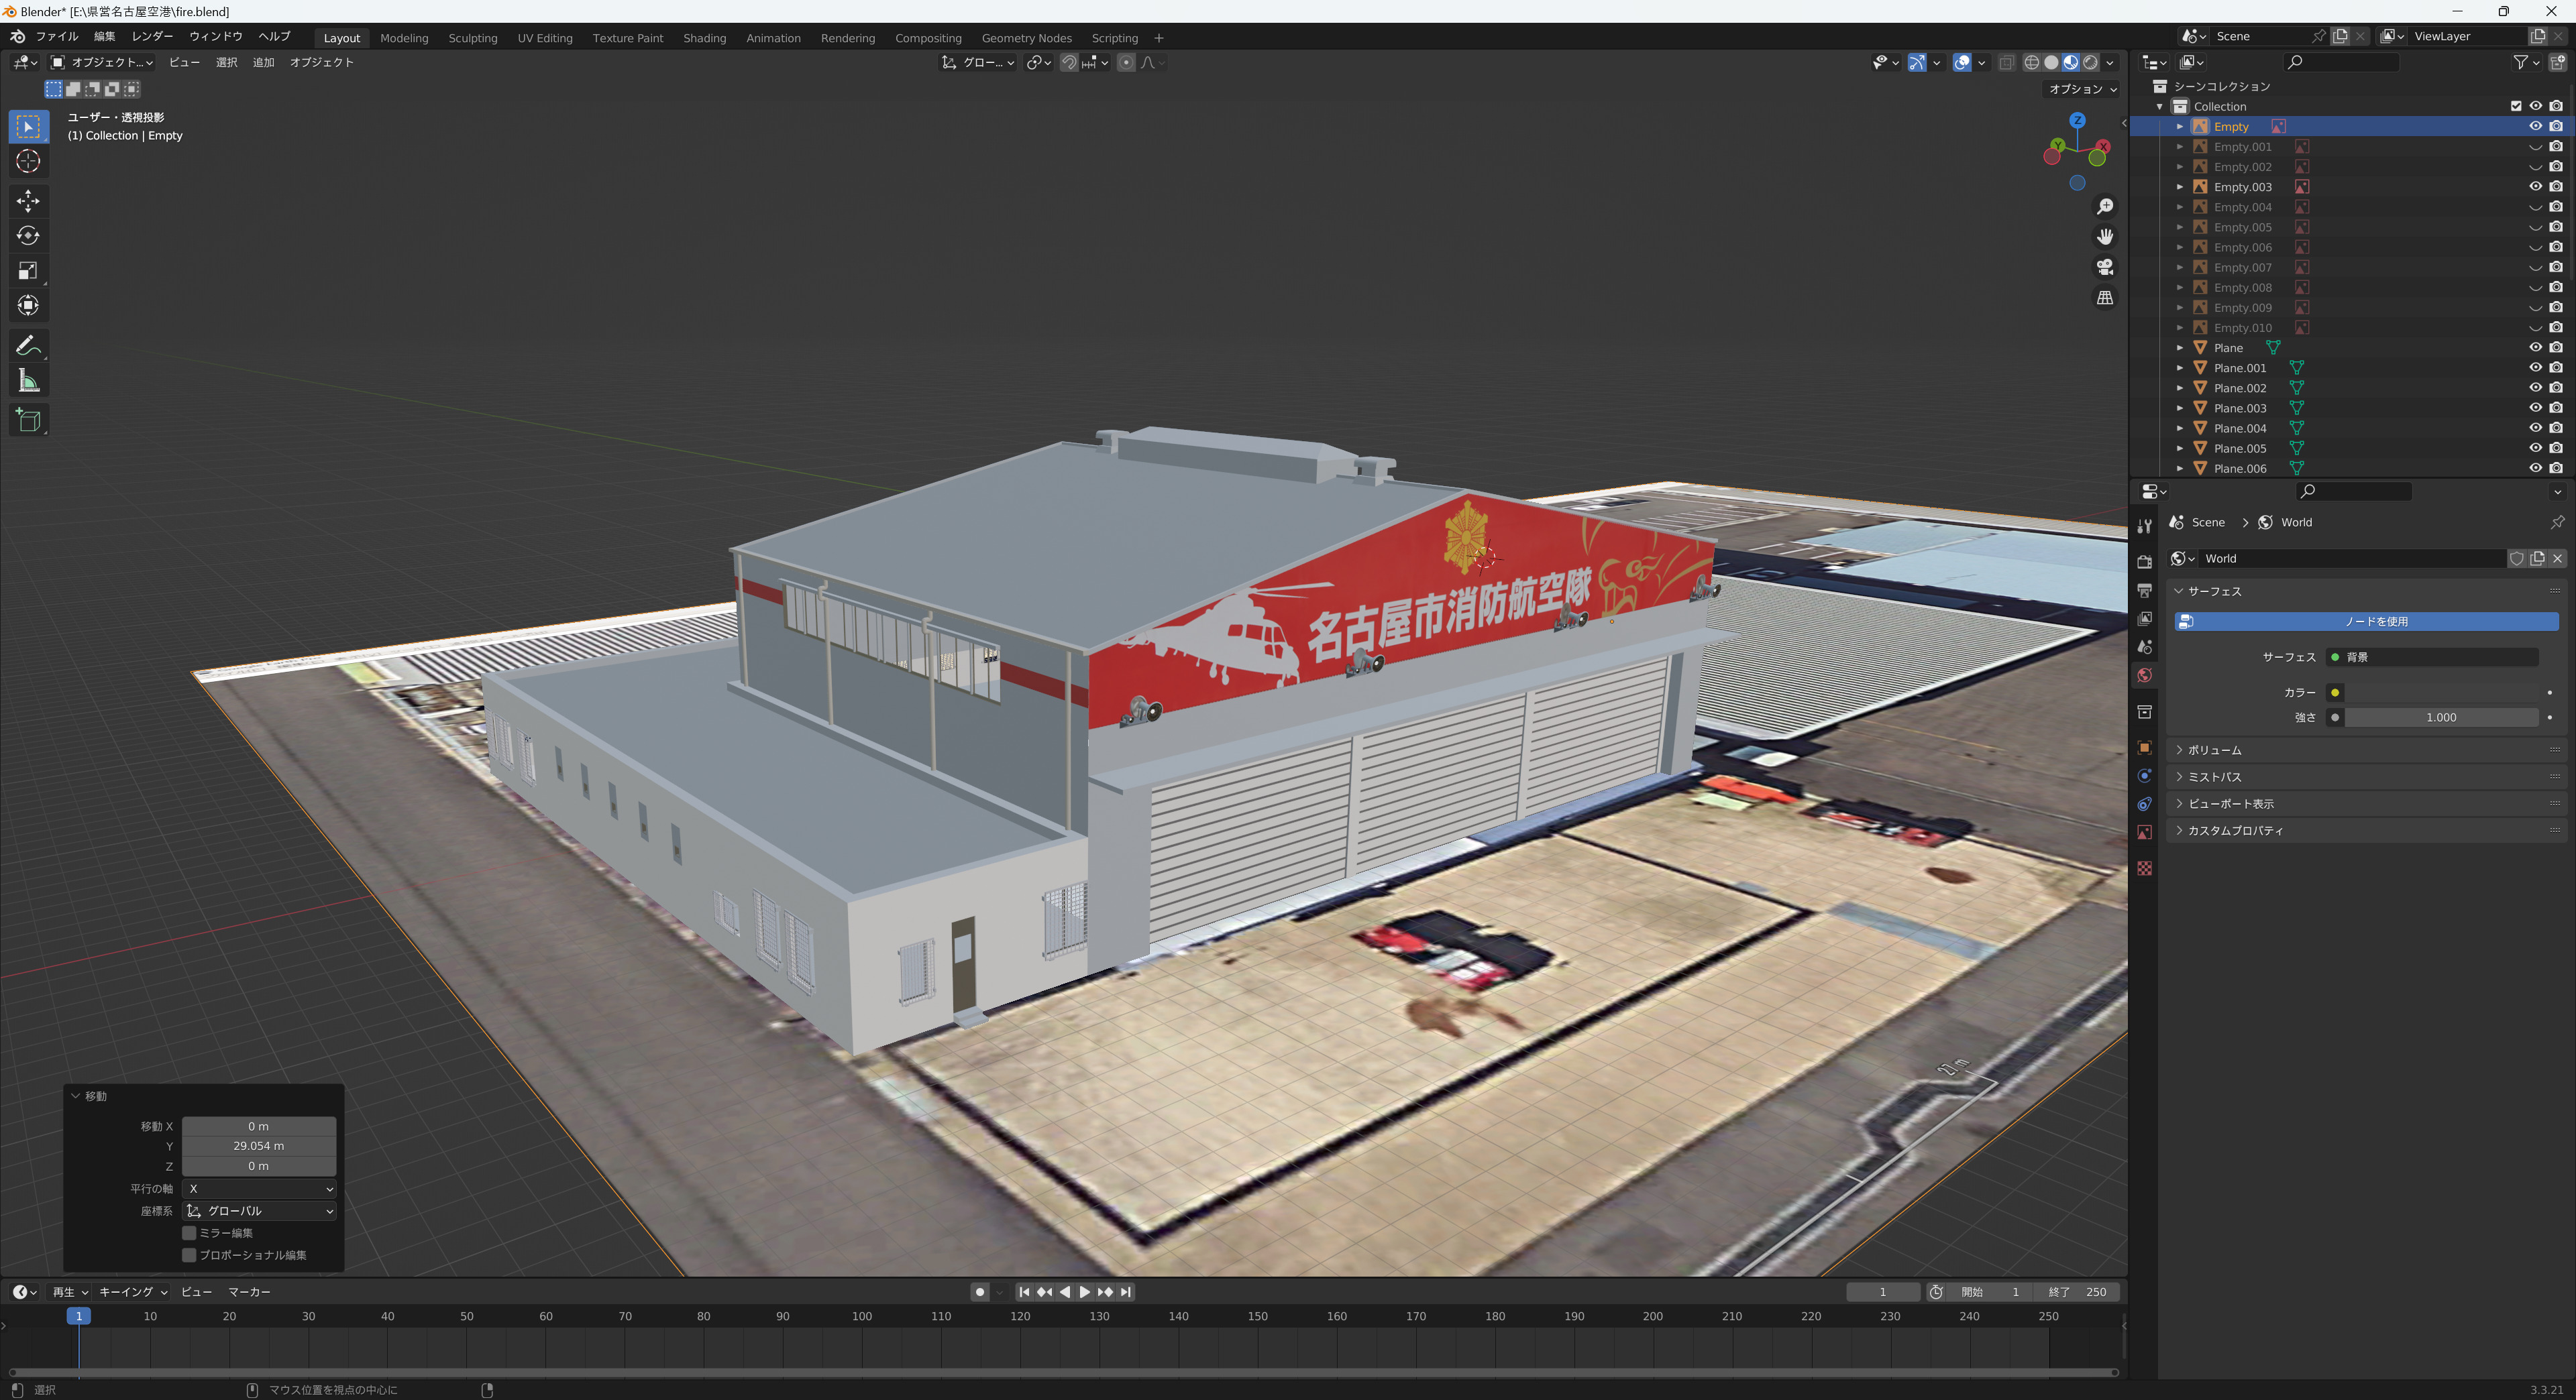Toggle X-ray display in viewport header
2576x1400 pixels.
[x=2006, y=62]
